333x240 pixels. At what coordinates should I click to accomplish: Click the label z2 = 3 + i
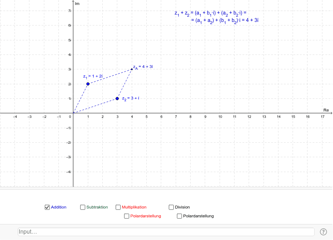click(x=131, y=98)
